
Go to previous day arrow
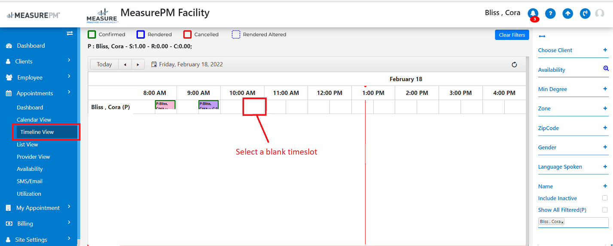[x=125, y=64]
